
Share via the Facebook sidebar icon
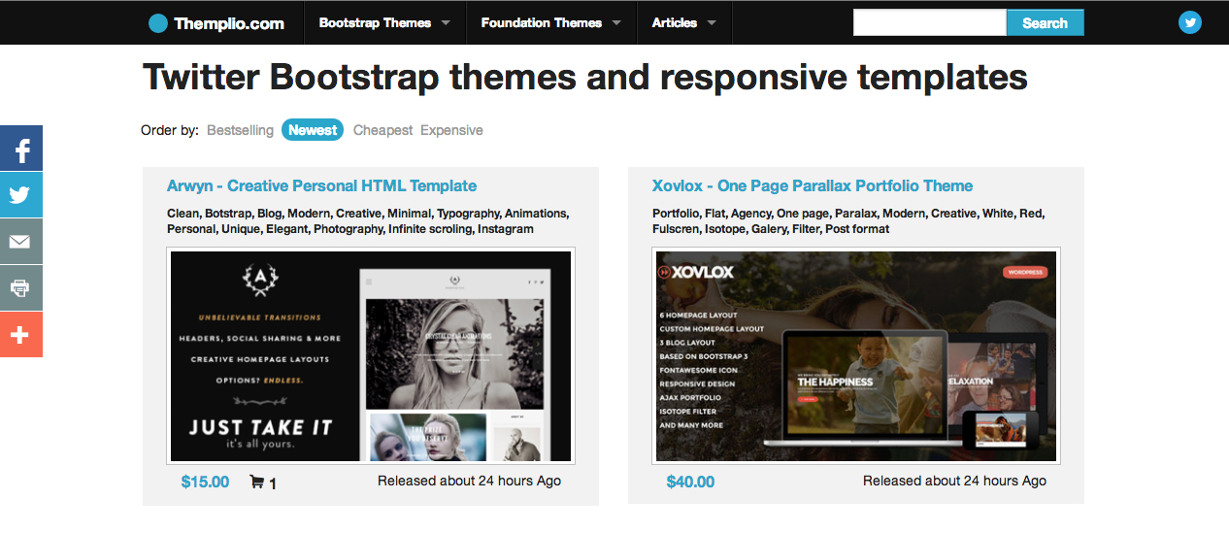pyautogui.click(x=20, y=149)
